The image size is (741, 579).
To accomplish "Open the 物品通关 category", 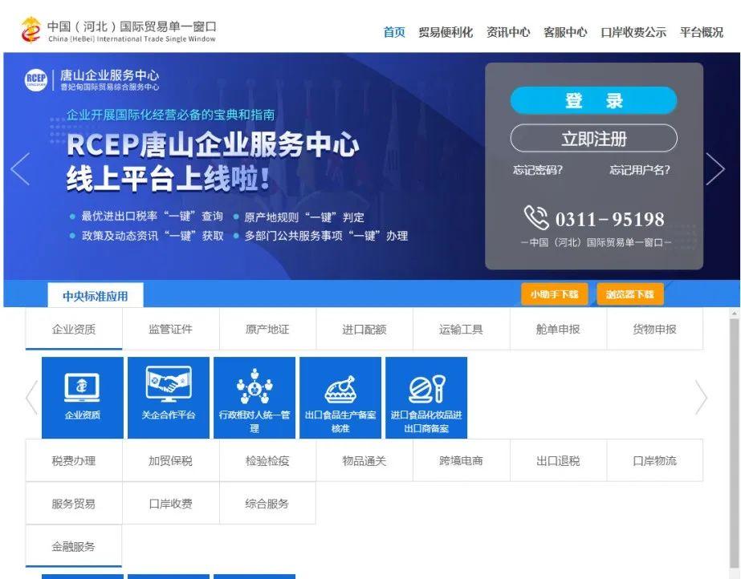I will coord(364,460).
